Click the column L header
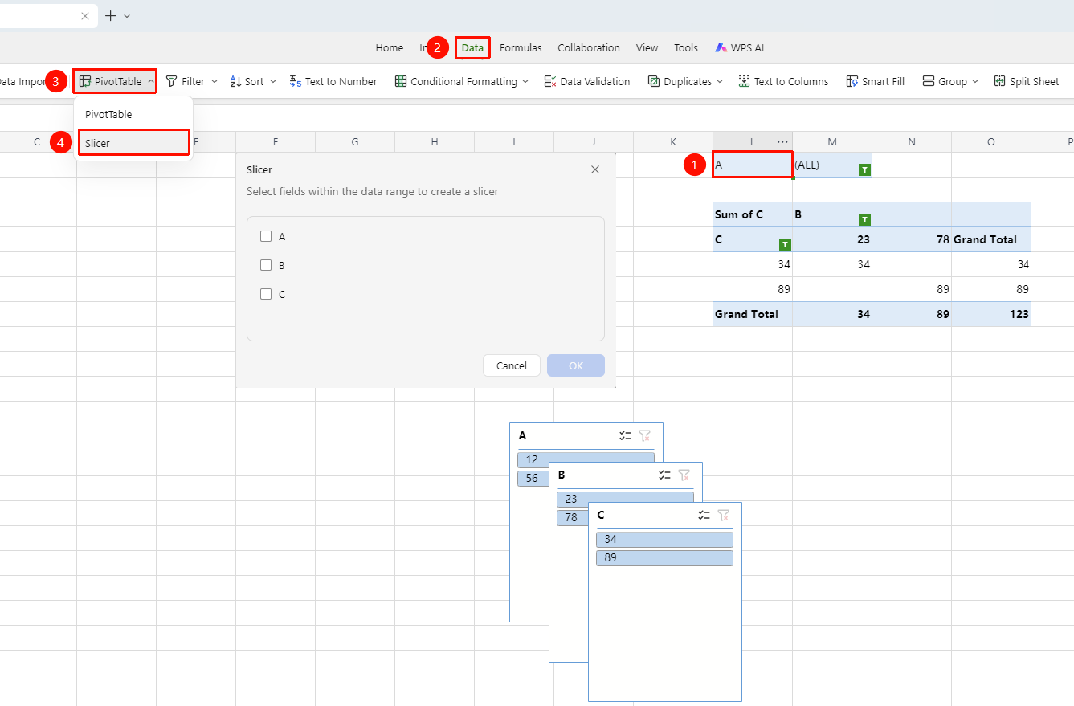 [752, 141]
